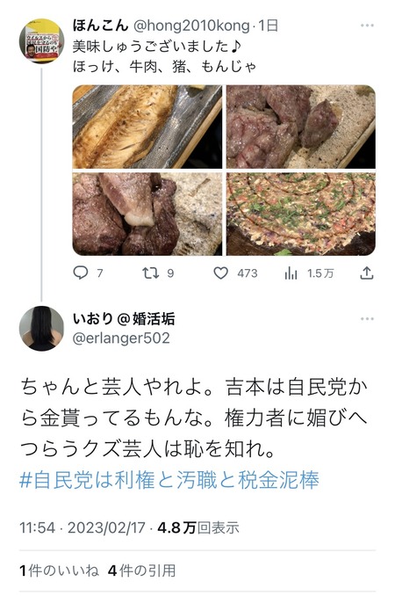395x596 pixels.
Task: Open the top-right beef photo
Action: click(x=301, y=127)
